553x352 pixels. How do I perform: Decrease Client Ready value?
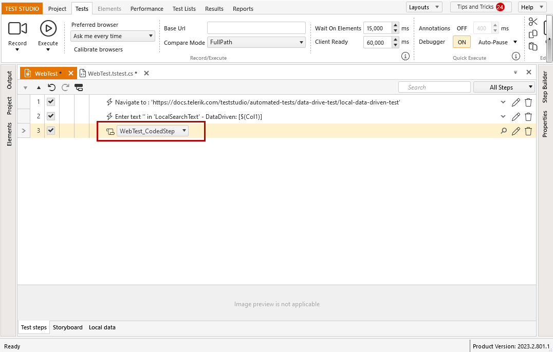395,45
